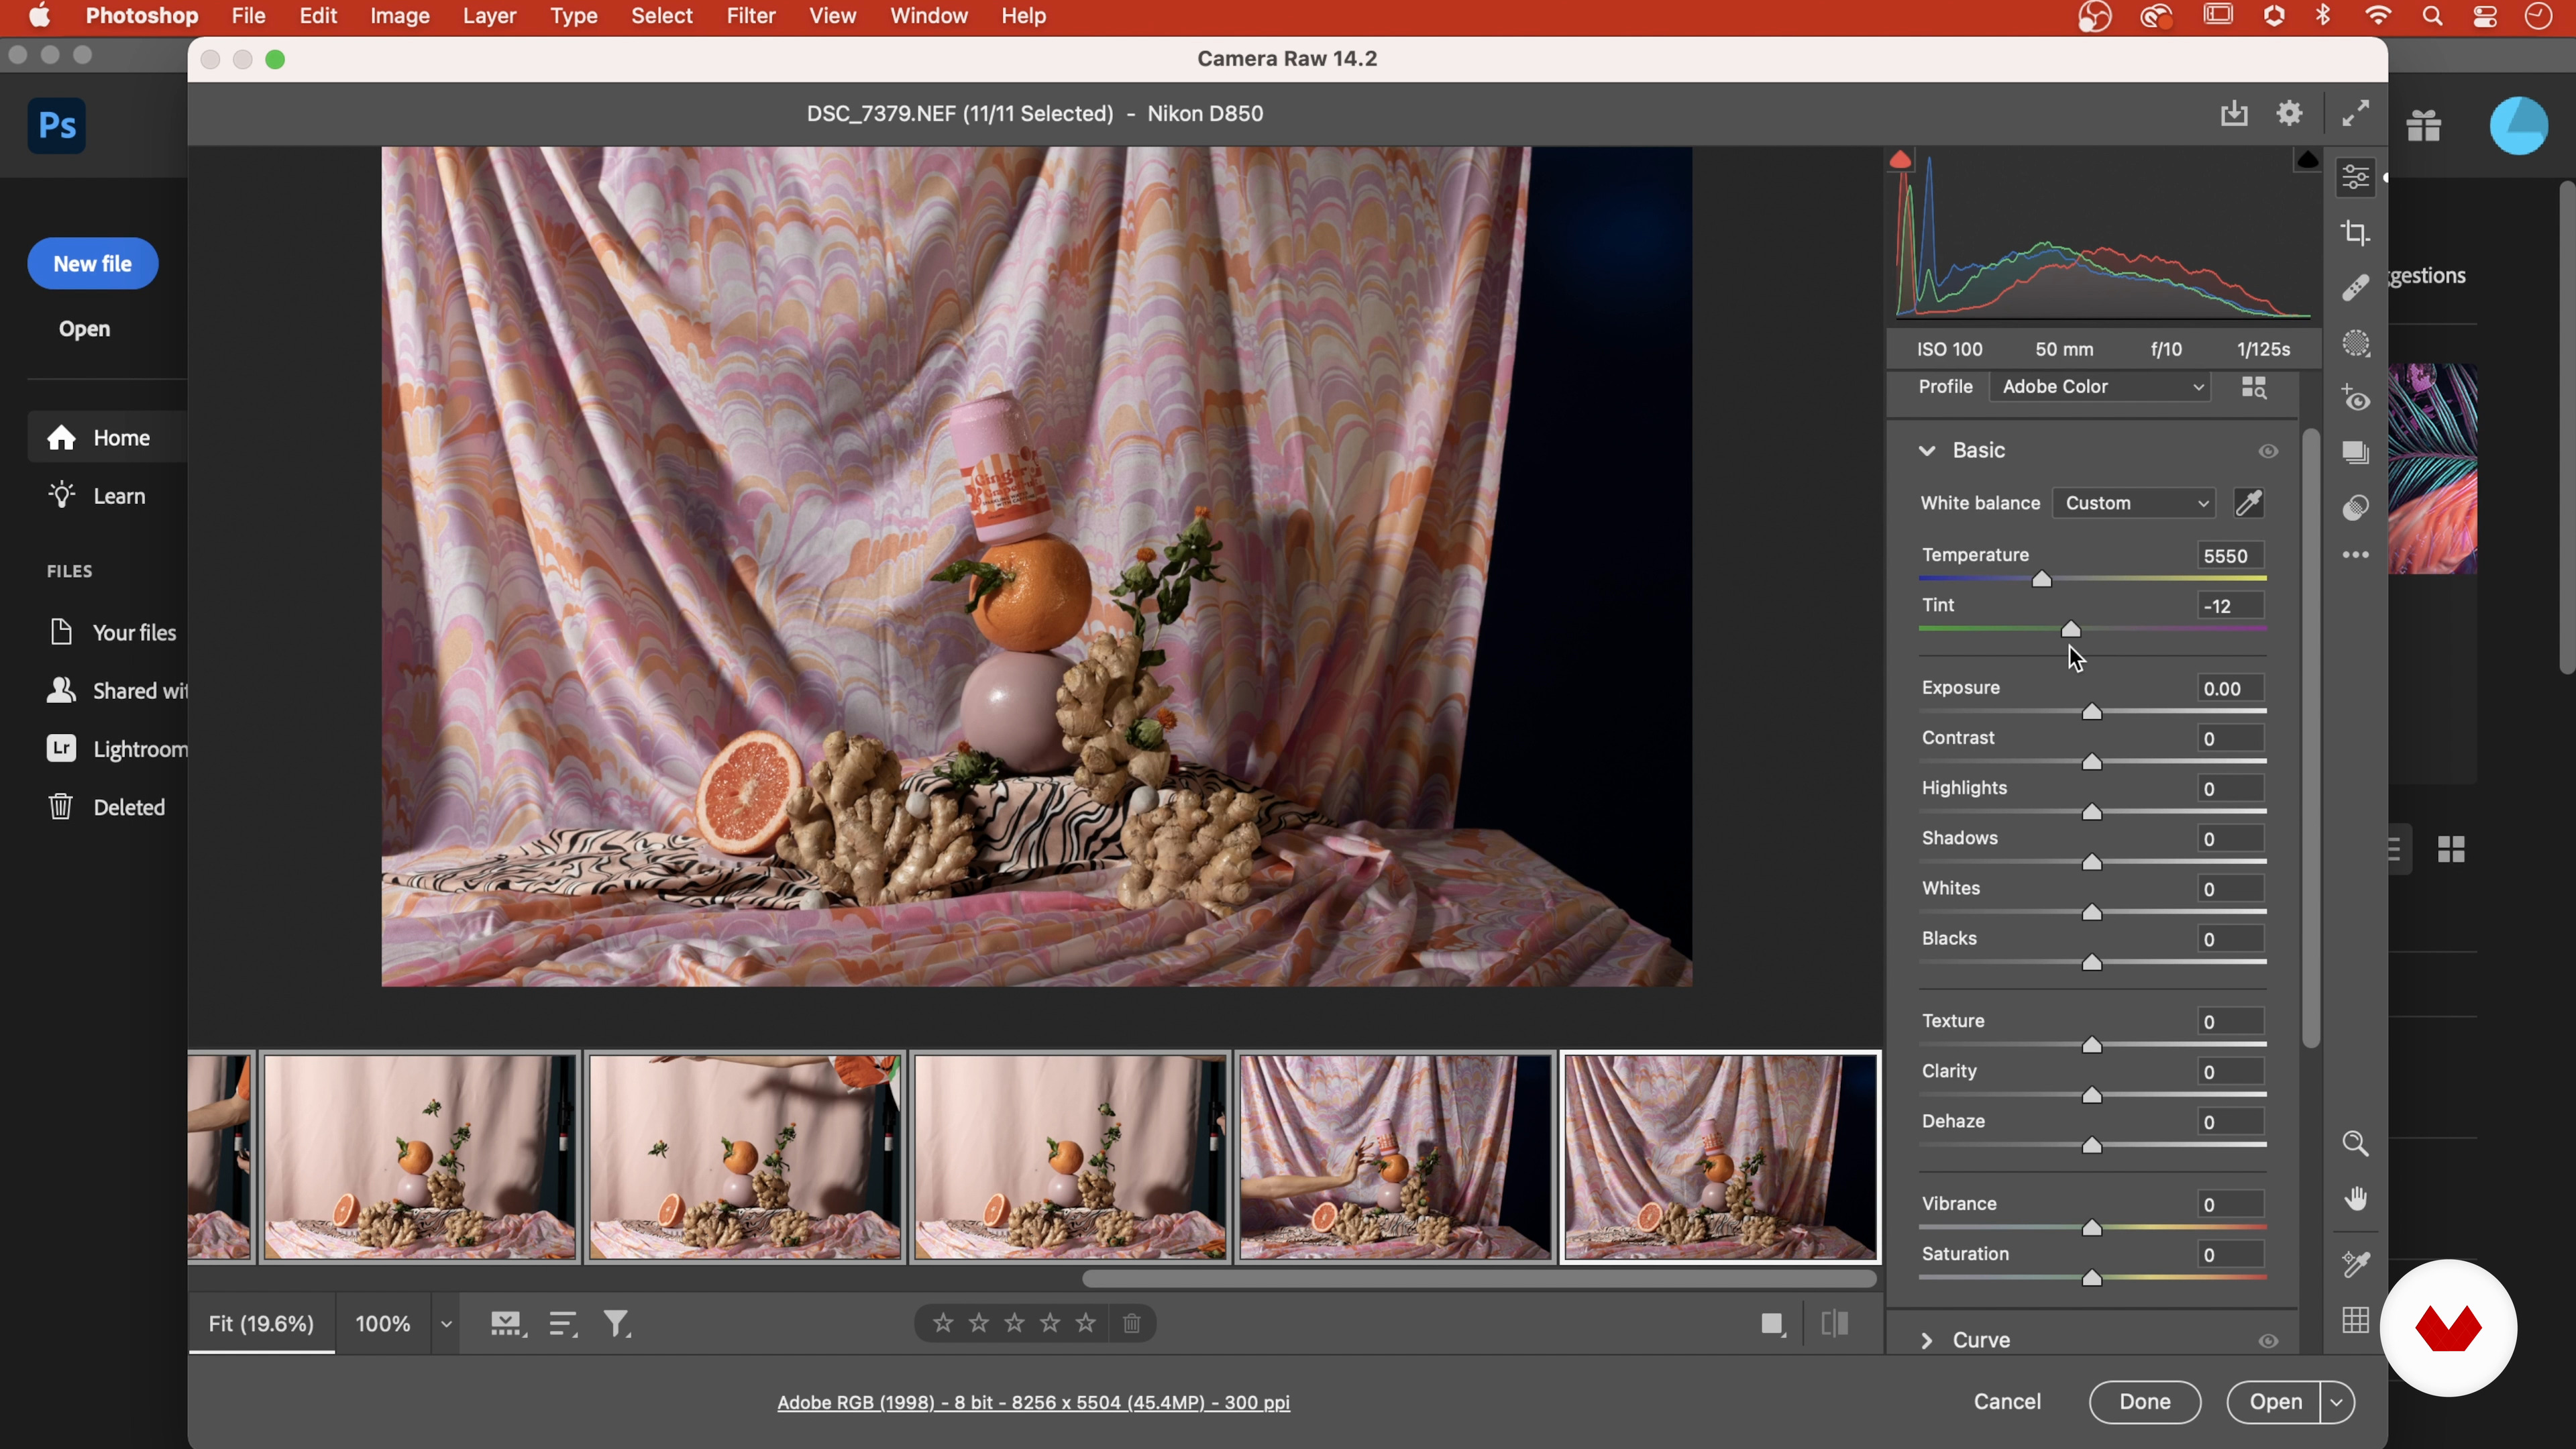Click the Done button

pos(2144,1402)
